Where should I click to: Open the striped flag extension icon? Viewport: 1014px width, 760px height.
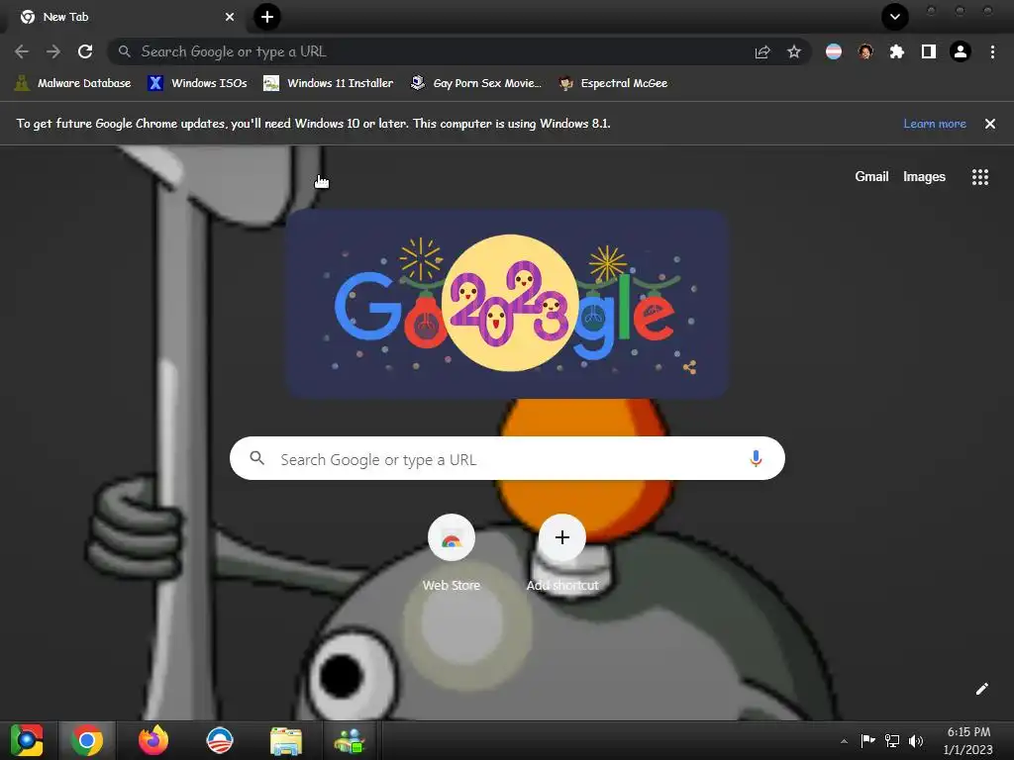tap(834, 51)
